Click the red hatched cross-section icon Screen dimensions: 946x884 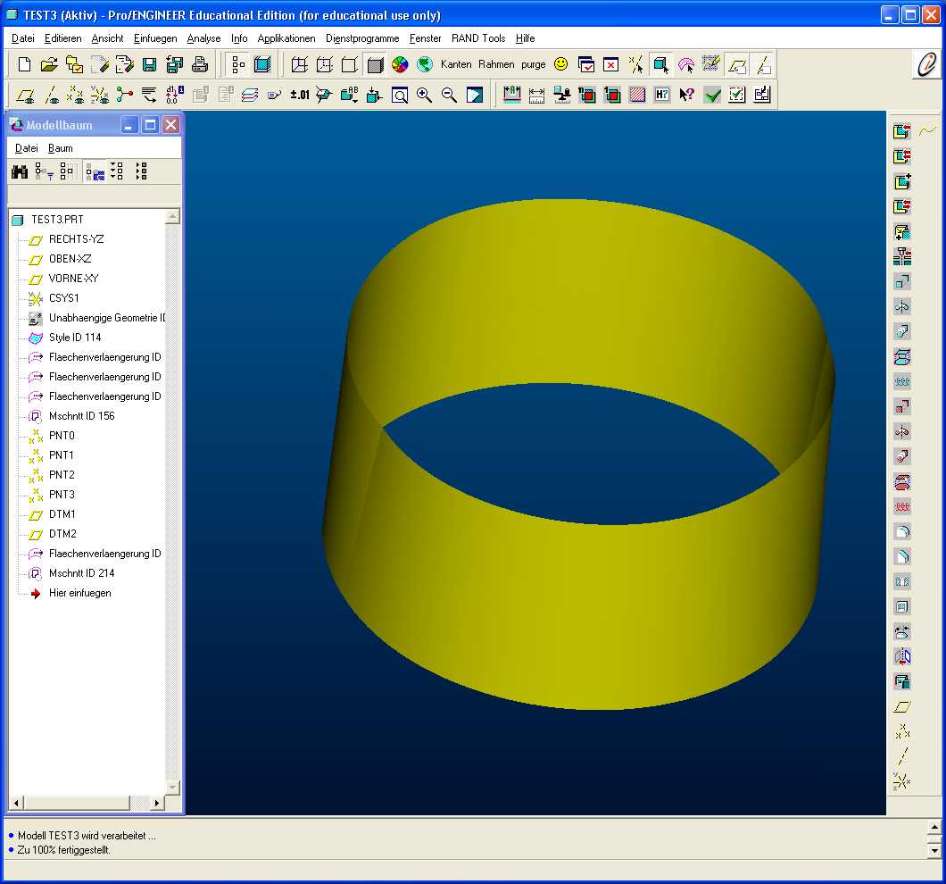[637, 95]
